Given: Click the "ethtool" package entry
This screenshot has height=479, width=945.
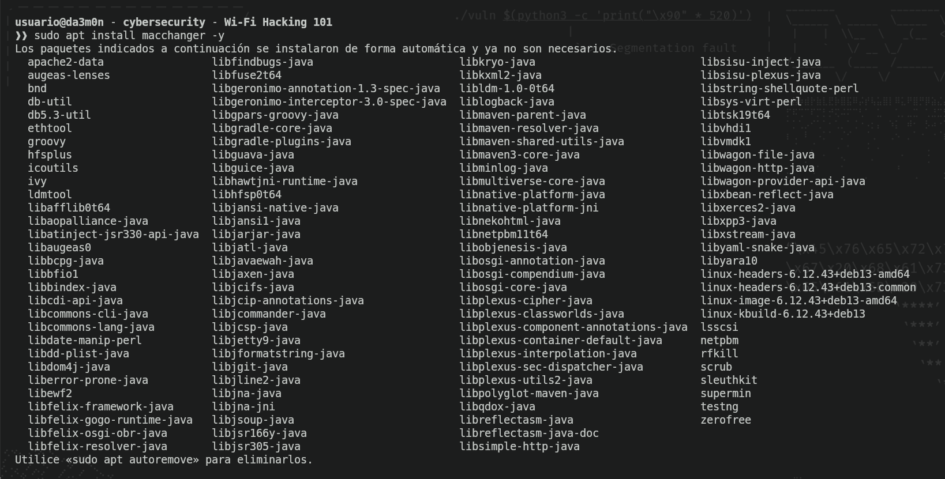Looking at the screenshot, I should (50, 129).
